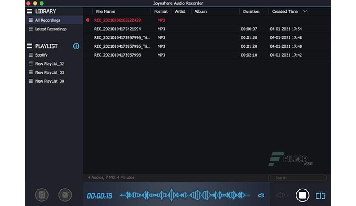356x206 pixels.
Task: Click the New PlayList_03 list icon
Action: point(31,72)
